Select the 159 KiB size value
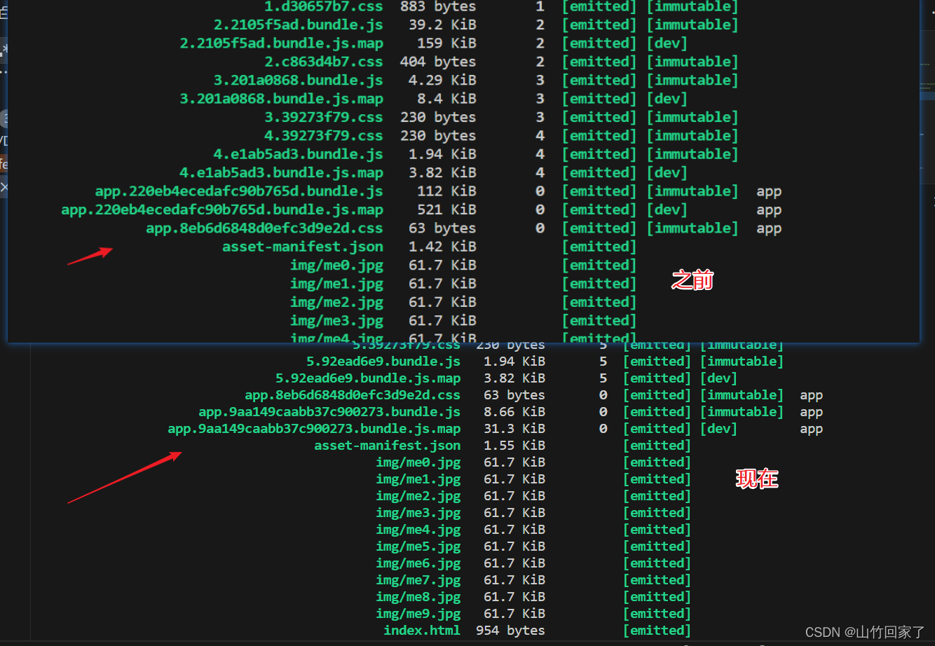 tap(446, 43)
